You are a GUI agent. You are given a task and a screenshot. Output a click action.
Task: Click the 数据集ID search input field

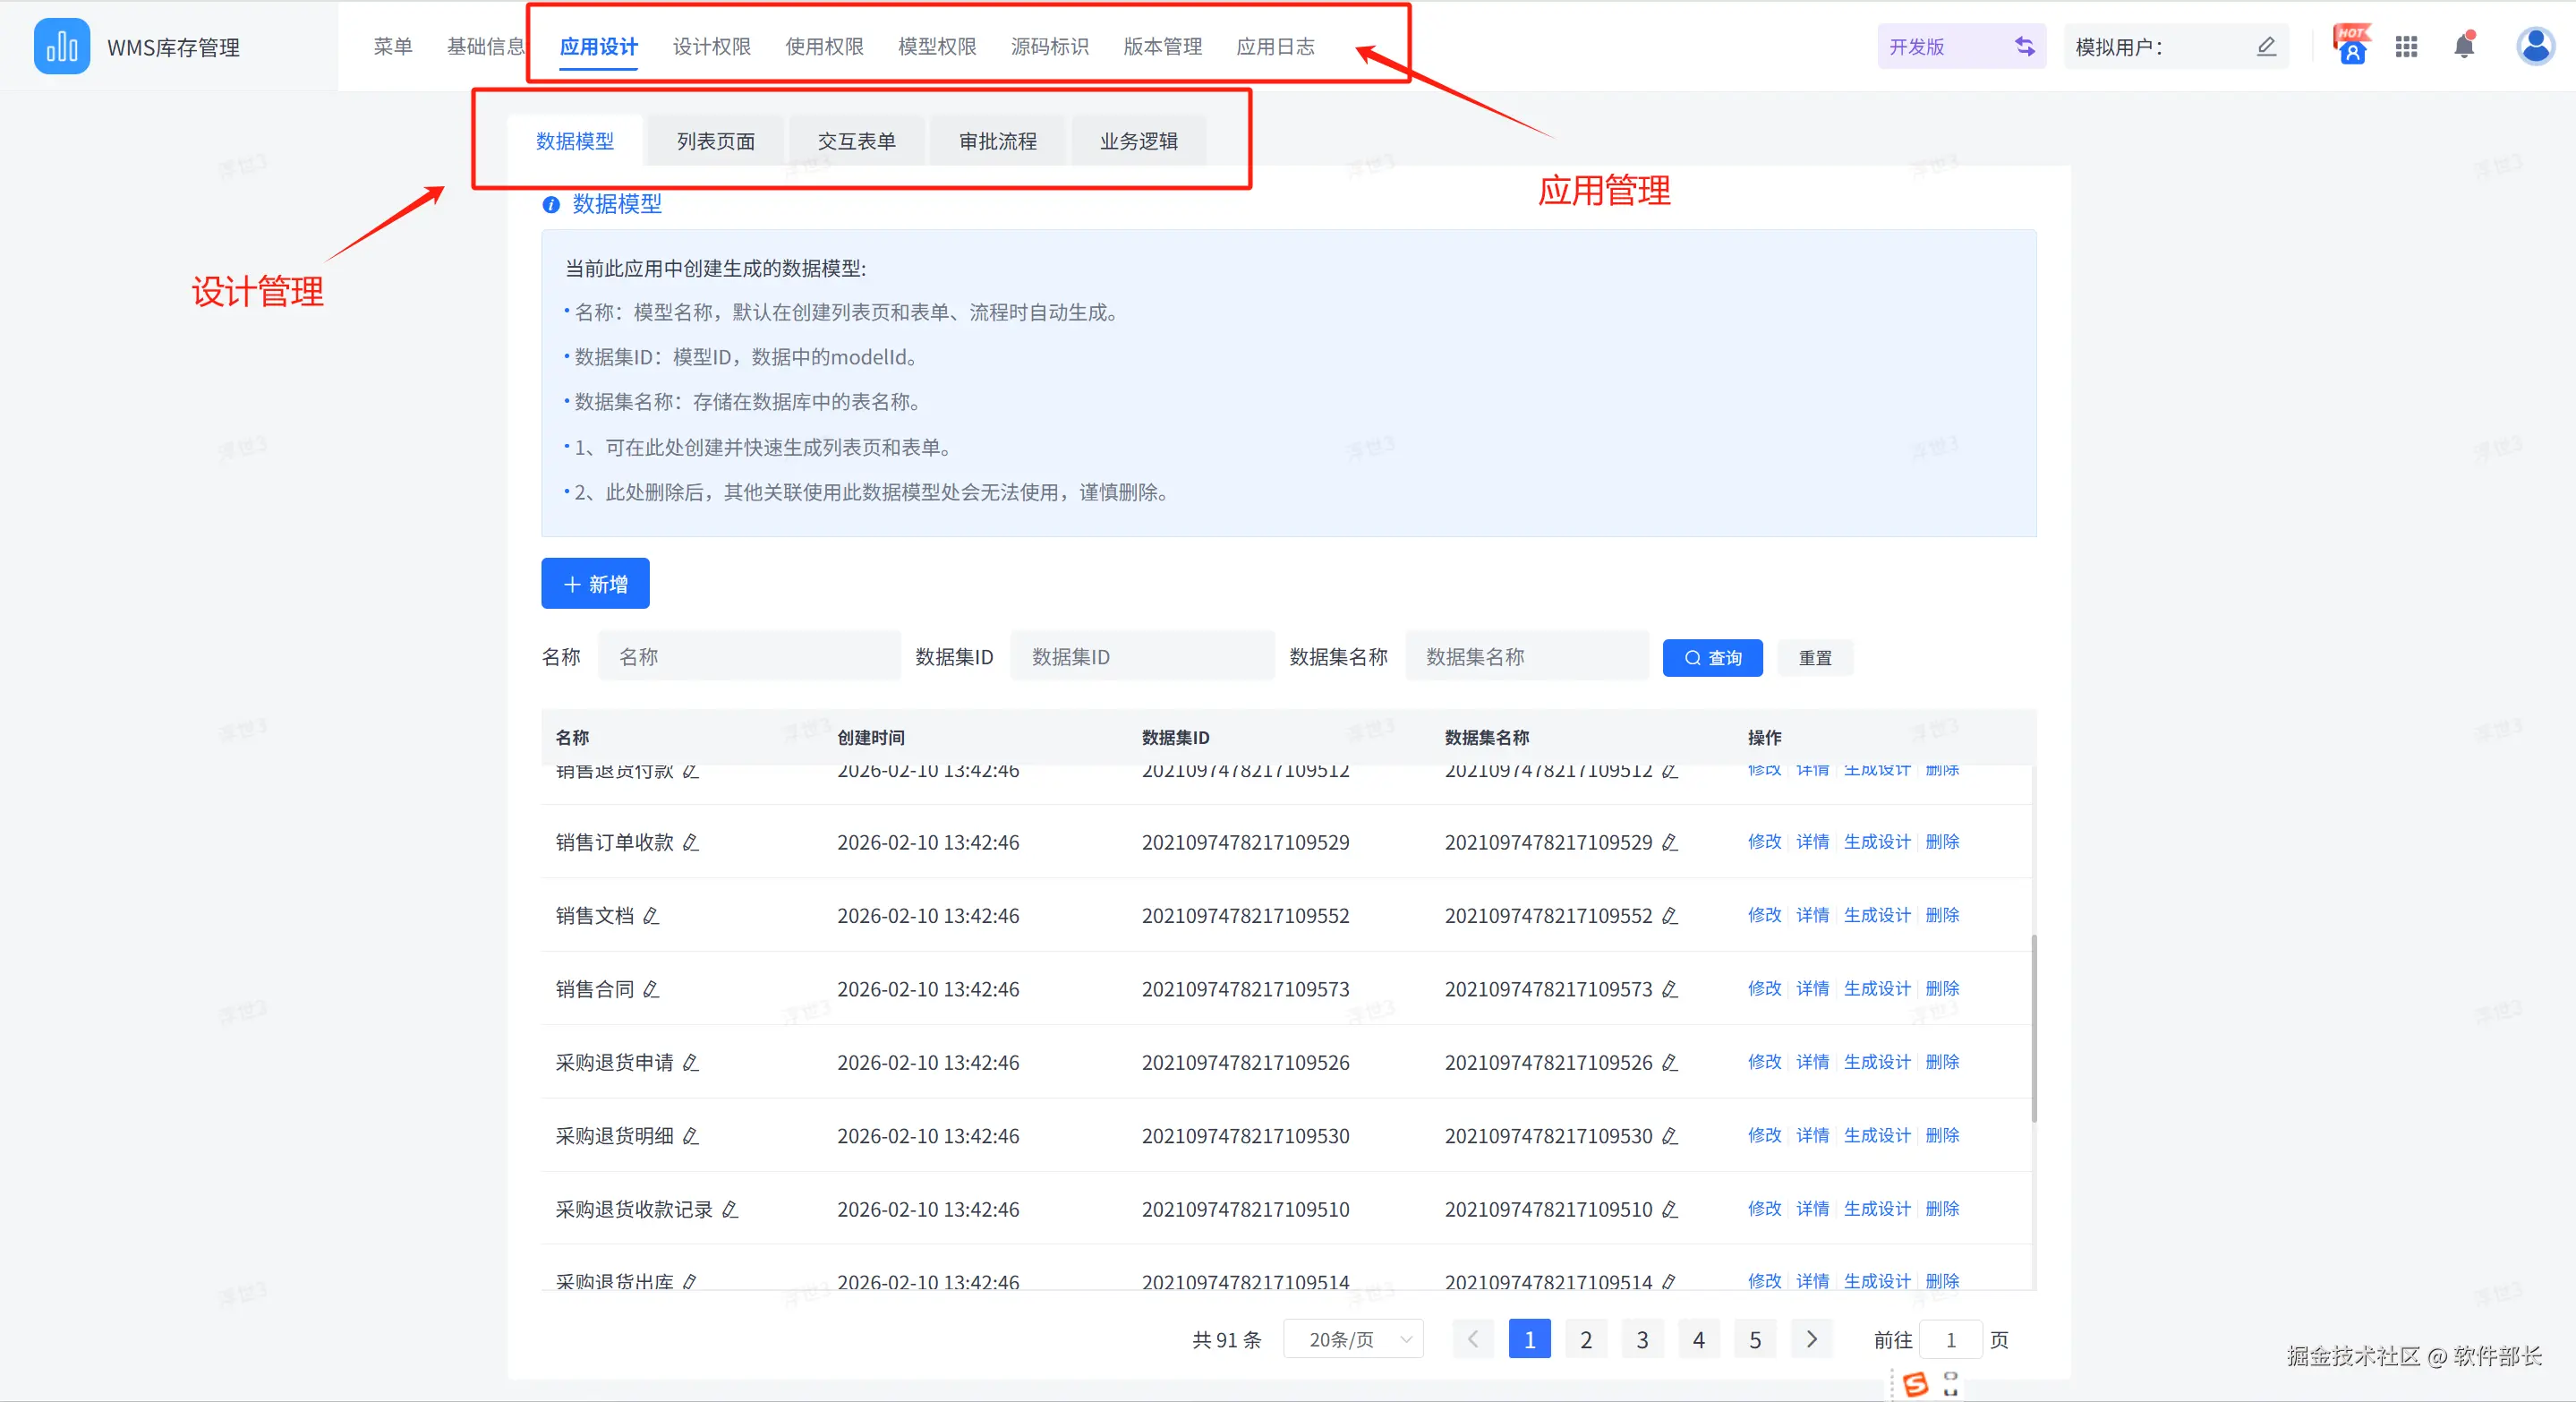[x=1142, y=657]
